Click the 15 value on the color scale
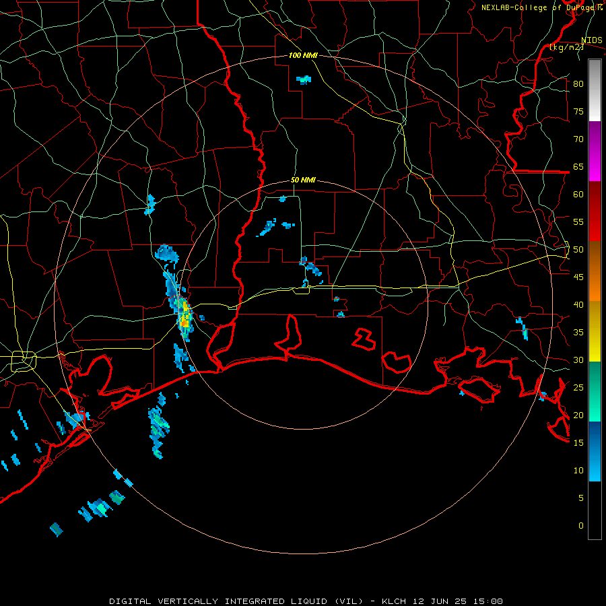This screenshot has height=606, width=606. click(578, 443)
